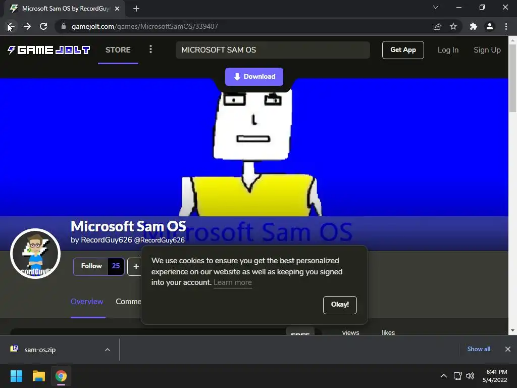Click the page vertical scrollbar thumb
This screenshot has height=388, width=517.
click(512, 77)
